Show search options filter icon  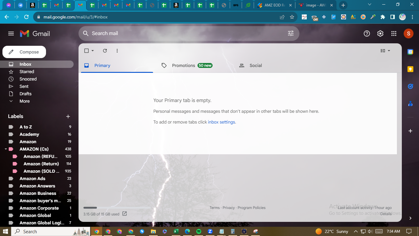click(291, 33)
